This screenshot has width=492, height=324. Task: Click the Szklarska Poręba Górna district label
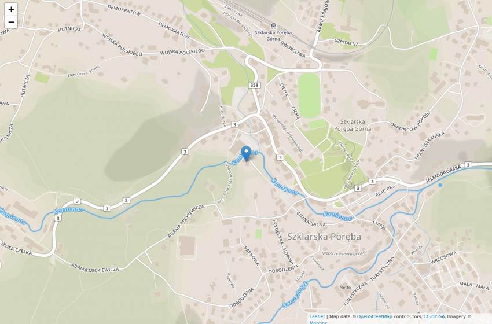(353, 125)
